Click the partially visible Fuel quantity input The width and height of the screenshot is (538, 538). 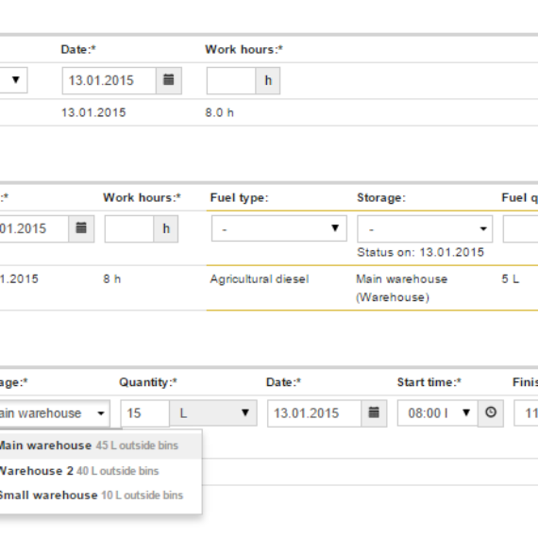(520, 228)
